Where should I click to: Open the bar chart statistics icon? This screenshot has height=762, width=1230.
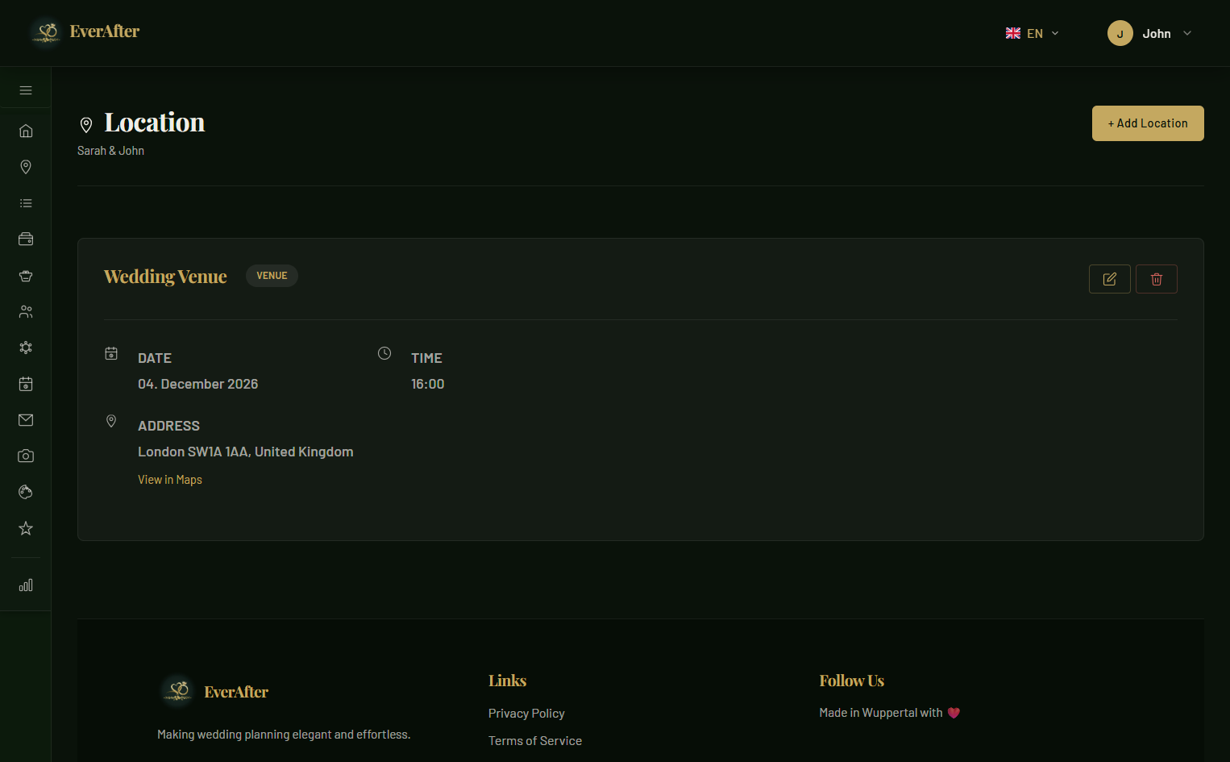(26, 585)
